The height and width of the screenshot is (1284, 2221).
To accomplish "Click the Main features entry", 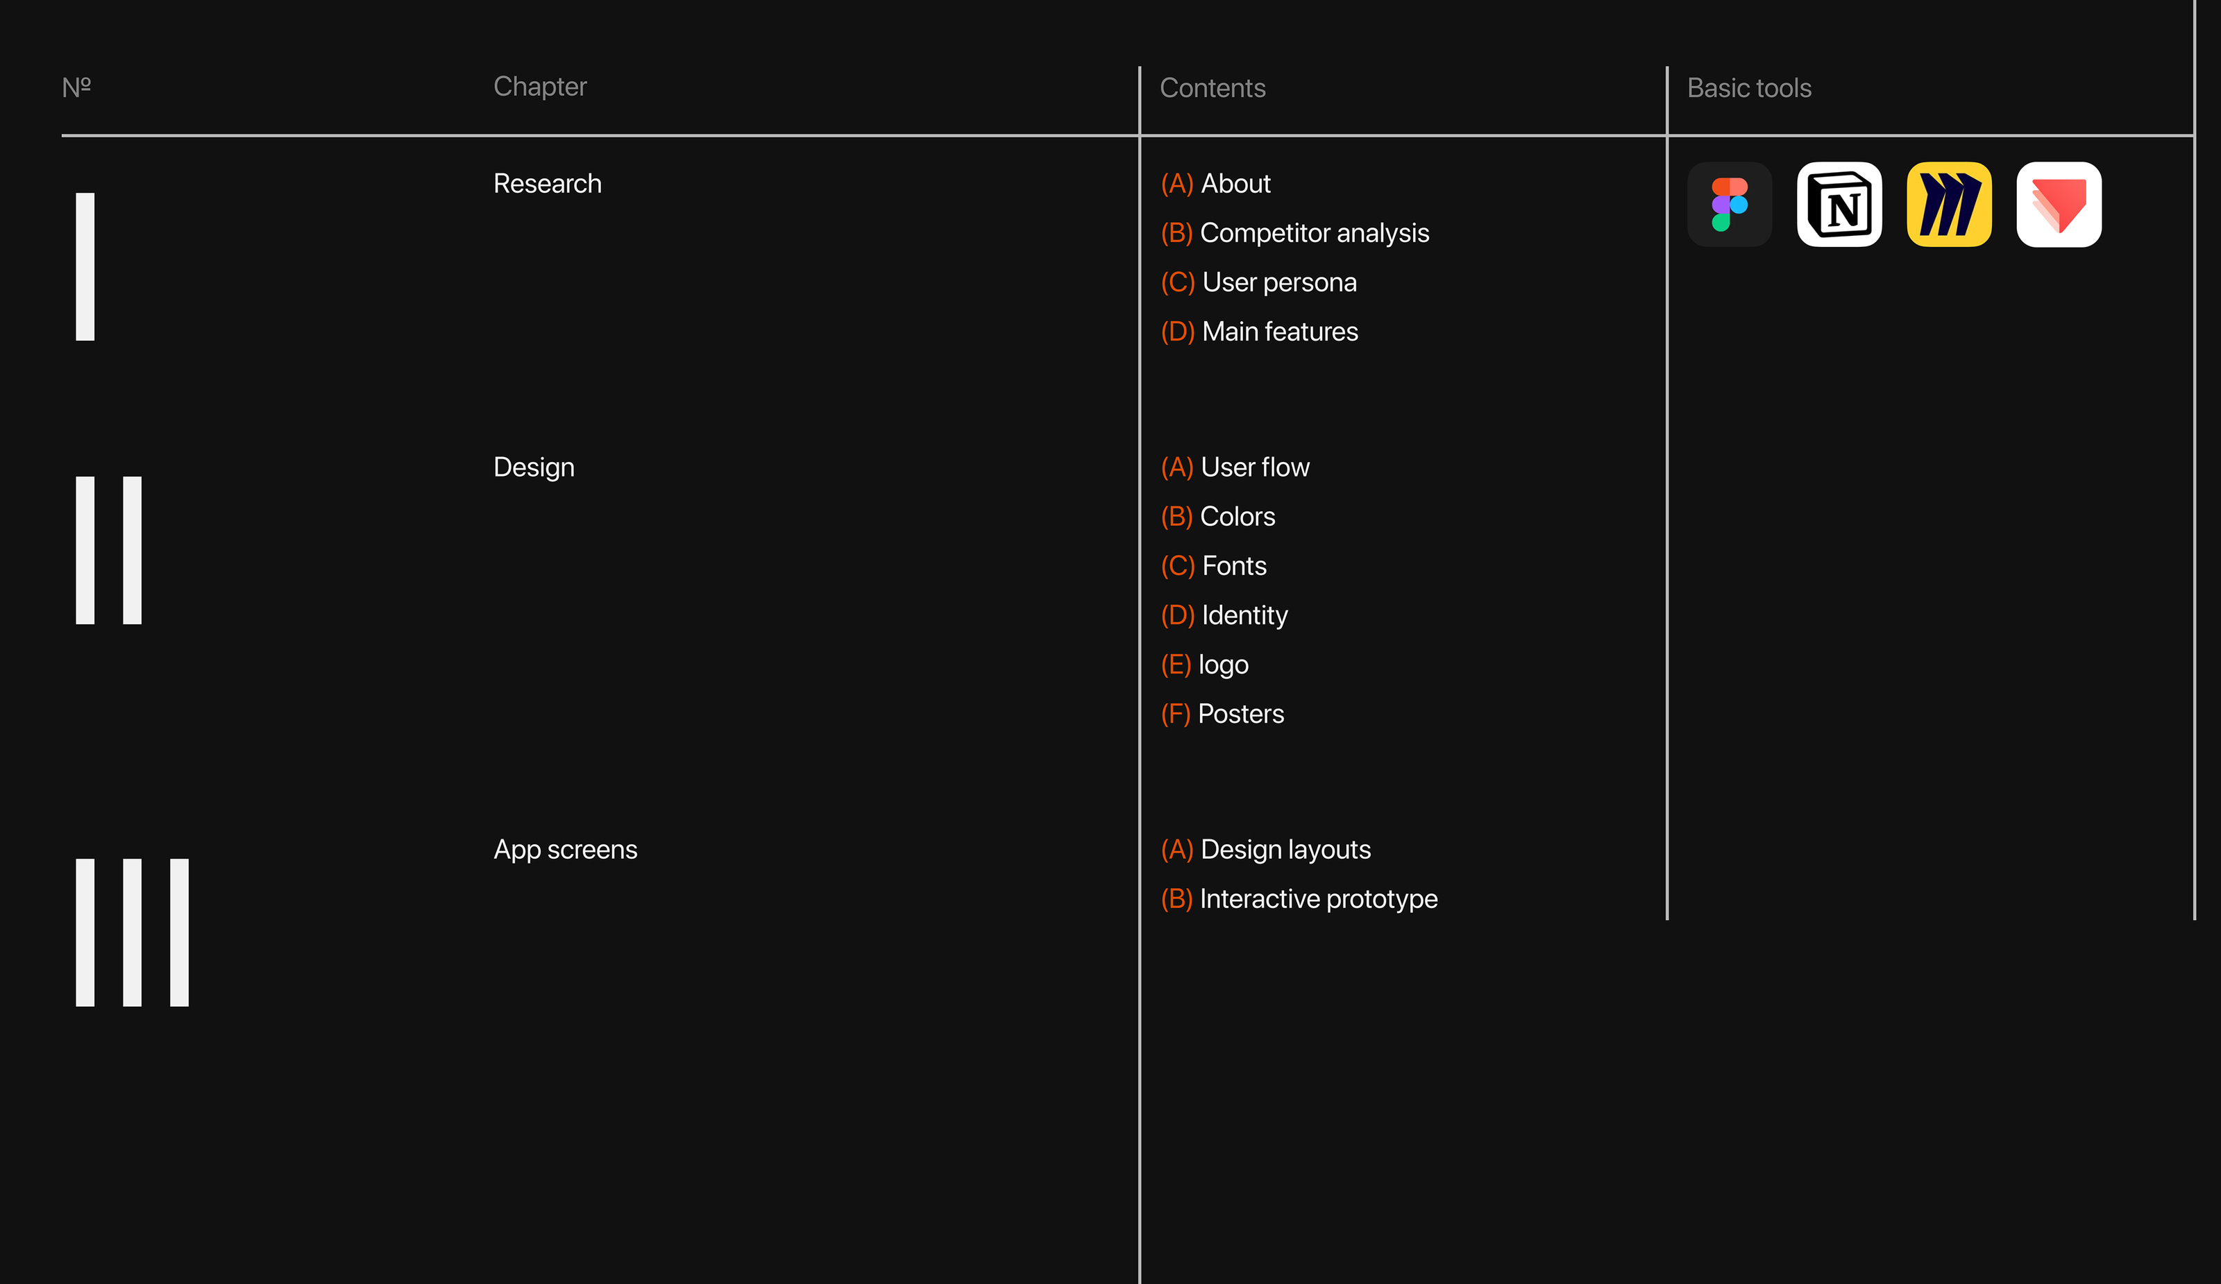I will 1260,332.
